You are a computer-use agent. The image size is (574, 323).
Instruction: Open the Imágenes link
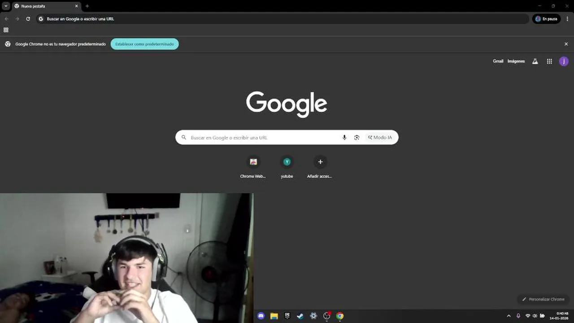pos(516,61)
